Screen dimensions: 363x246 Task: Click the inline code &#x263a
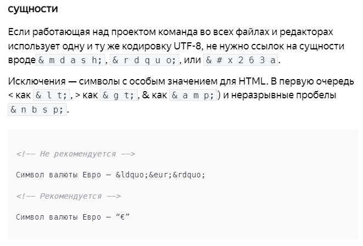(x=241, y=60)
